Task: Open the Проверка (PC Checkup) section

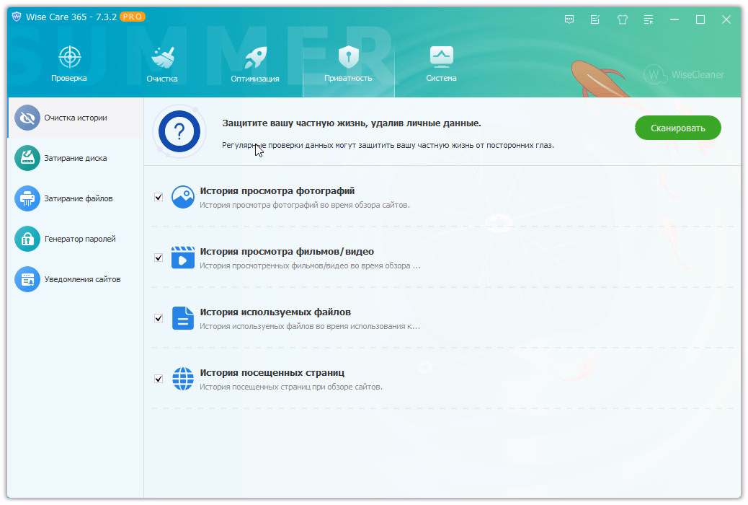Action: pyautogui.click(x=69, y=64)
